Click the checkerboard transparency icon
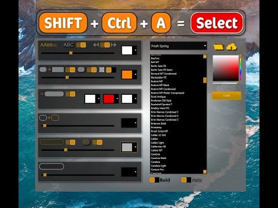Image resolution: width=278 pixels, height=208 pixels. [x=102, y=69]
